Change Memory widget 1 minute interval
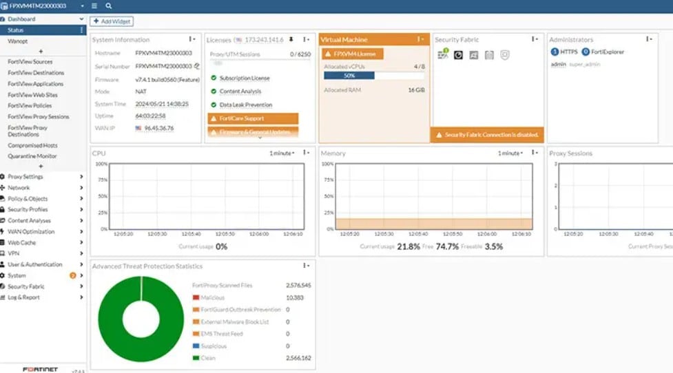The height and width of the screenshot is (373, 673). point(510,153)
